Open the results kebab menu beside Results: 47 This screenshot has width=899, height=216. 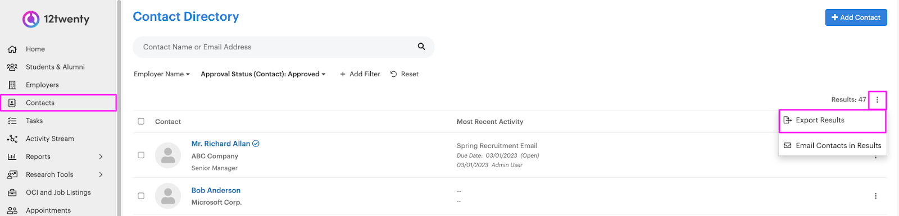pos(877,100)
